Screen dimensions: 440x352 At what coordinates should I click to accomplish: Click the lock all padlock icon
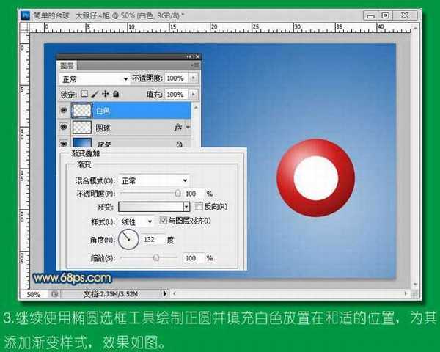pos(116,95)
